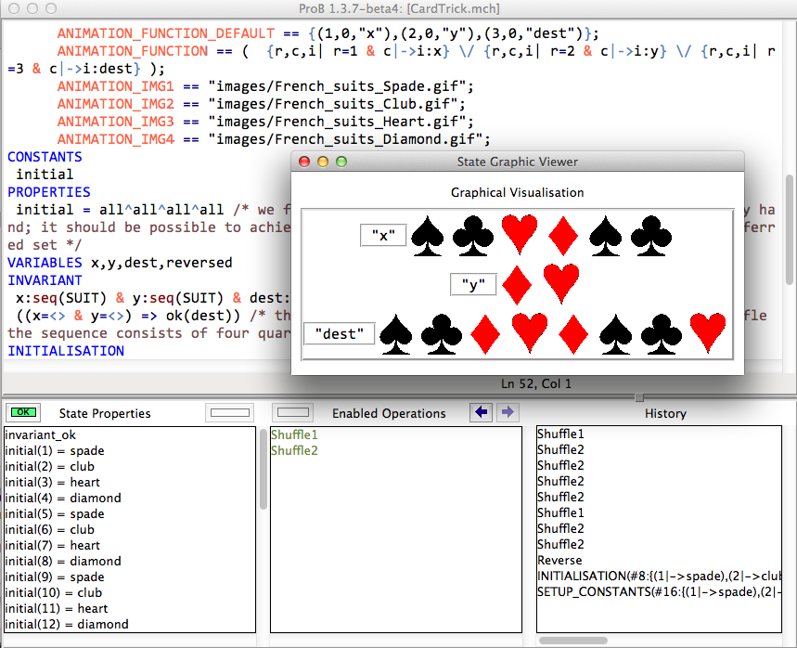This screenshot has width=797, height=648.
Task: Click the first spade card in row x
Action: coord(430,236)
